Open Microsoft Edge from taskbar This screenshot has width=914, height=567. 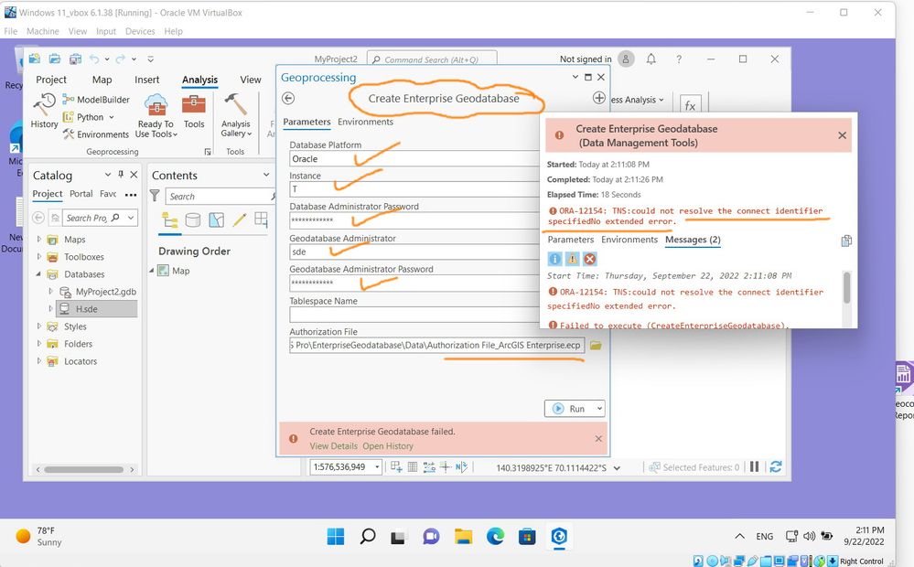pyautogui.click(x=496, y=536)
